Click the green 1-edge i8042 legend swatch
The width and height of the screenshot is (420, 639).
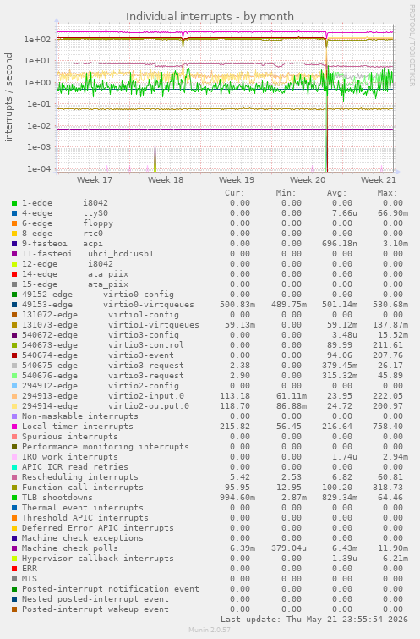pyautogui.click(x=14, y=203)
